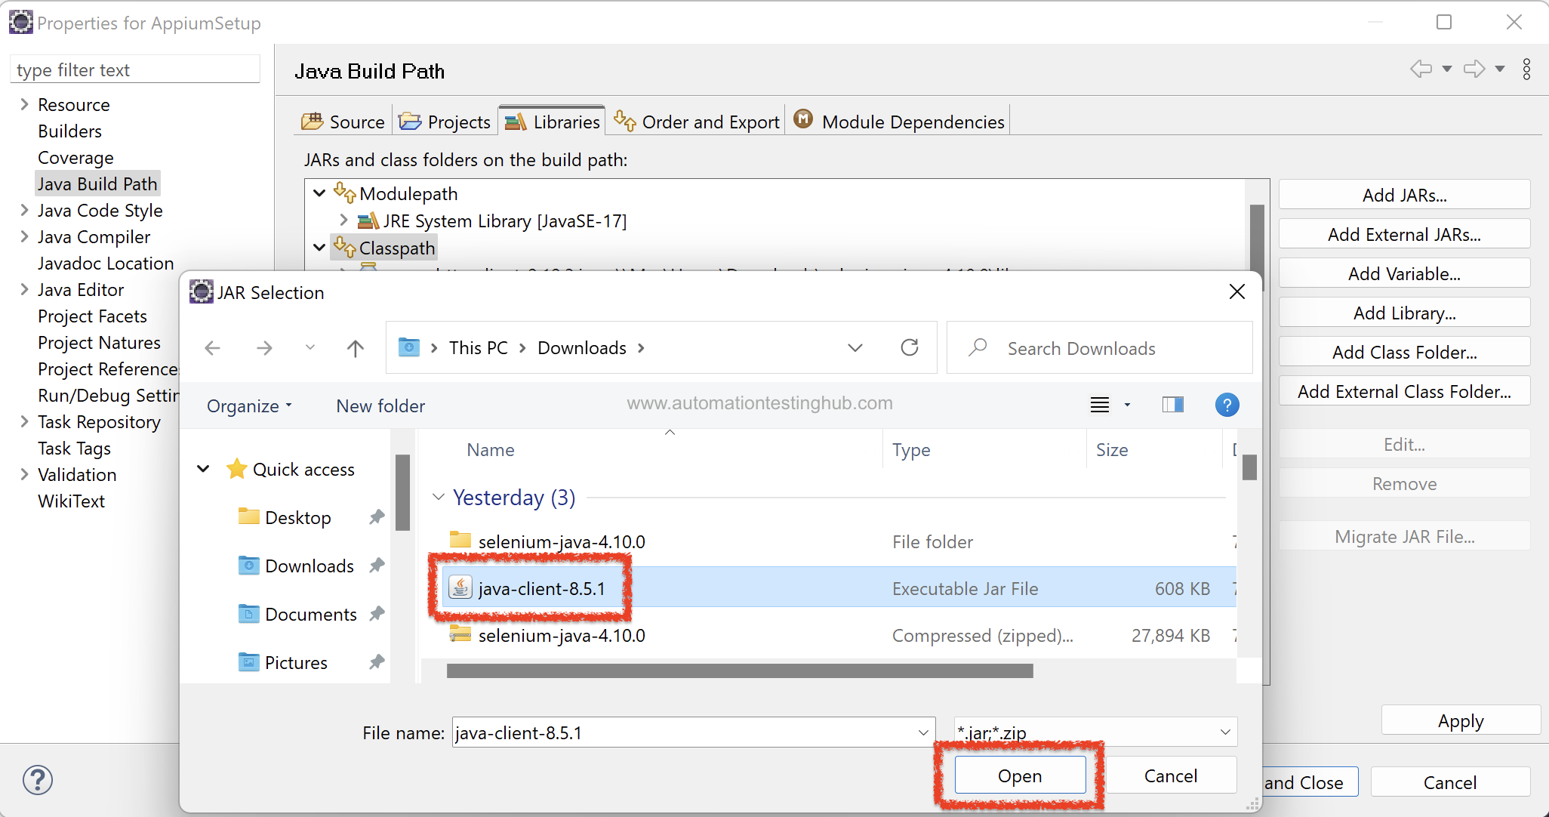1549x817 pixels.
Task: Click the java-client-8.5.1 jar file icon
Action: click(x=460, y=587)
